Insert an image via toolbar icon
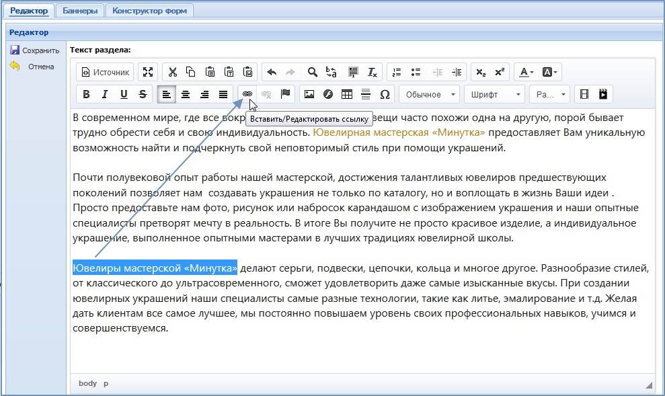665x396 pixels. click(309, 94)
